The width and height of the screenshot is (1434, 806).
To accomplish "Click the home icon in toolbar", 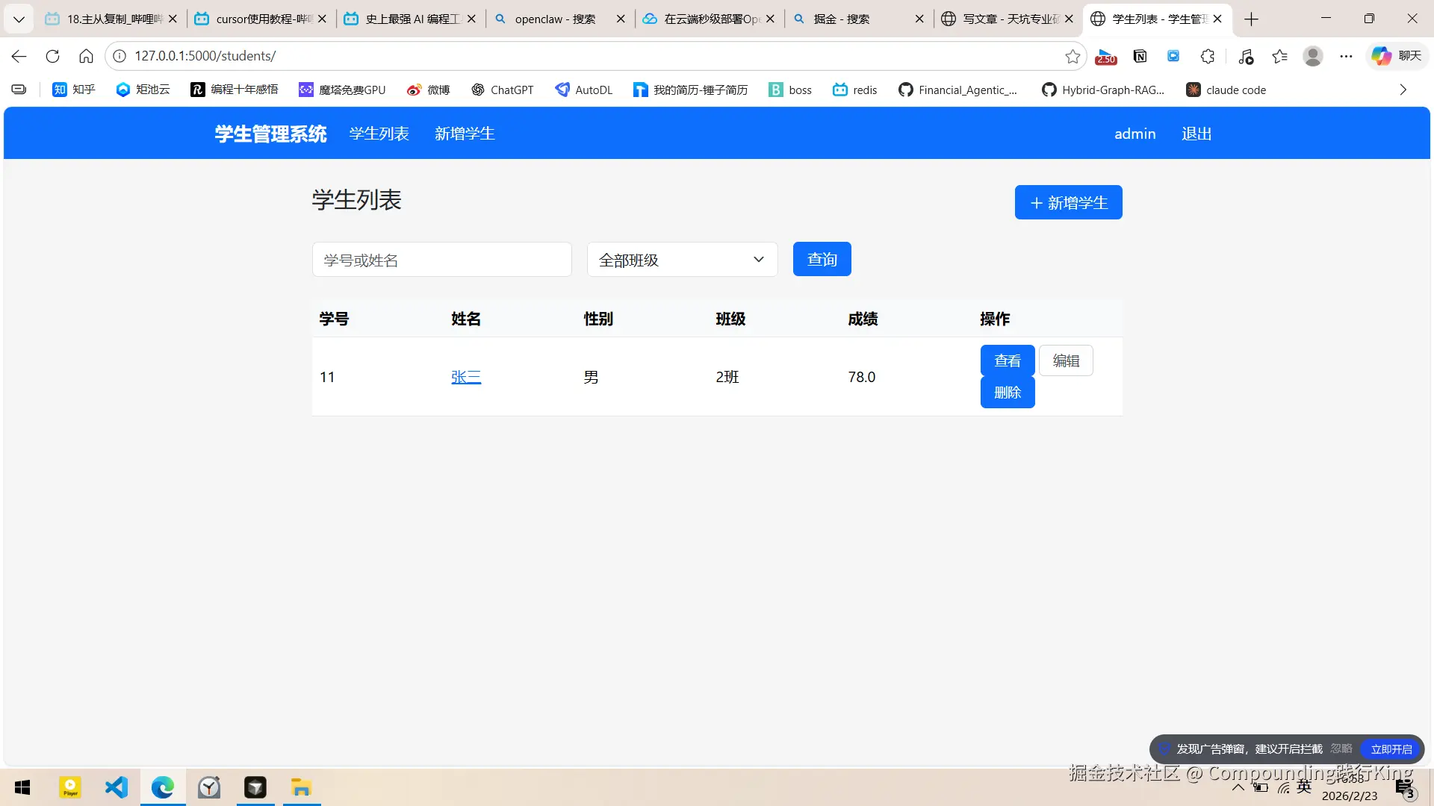I will tap(86, 56).
